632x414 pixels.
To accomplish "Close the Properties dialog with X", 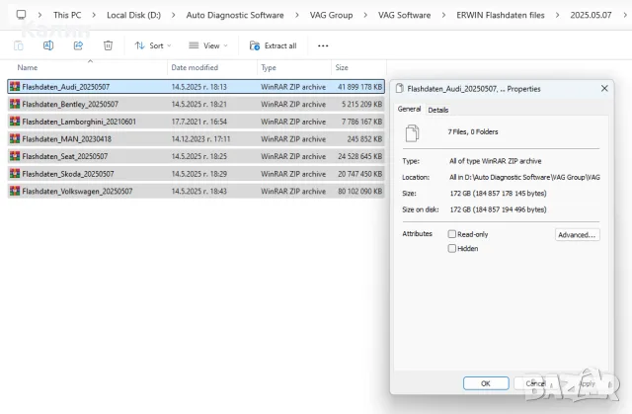I will [x=604, y=88].
